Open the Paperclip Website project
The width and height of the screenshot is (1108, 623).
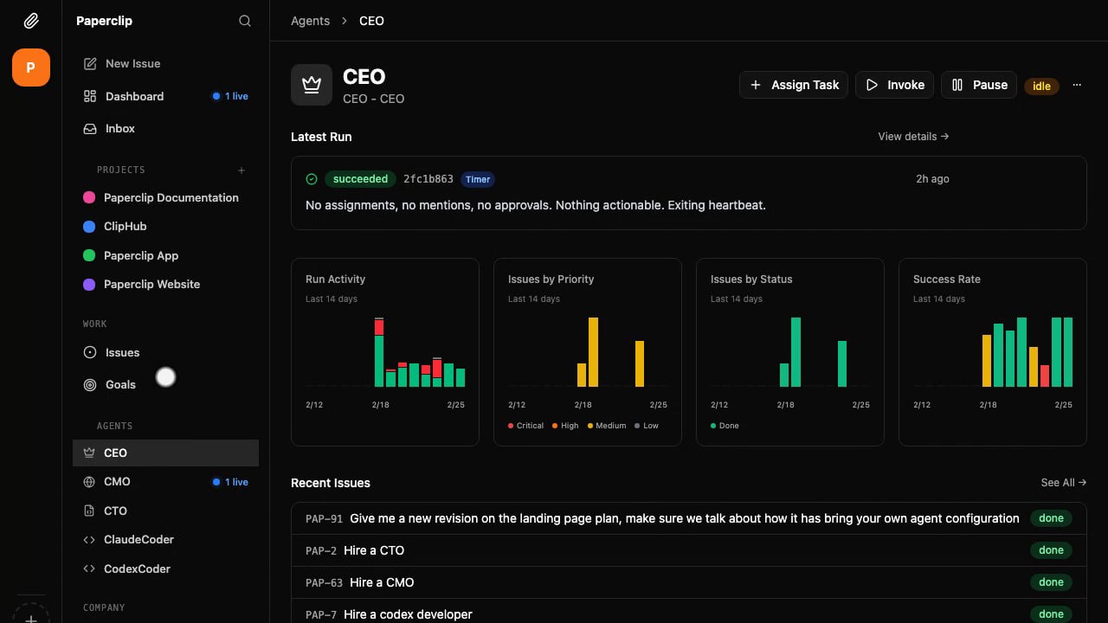click(165, 284)
